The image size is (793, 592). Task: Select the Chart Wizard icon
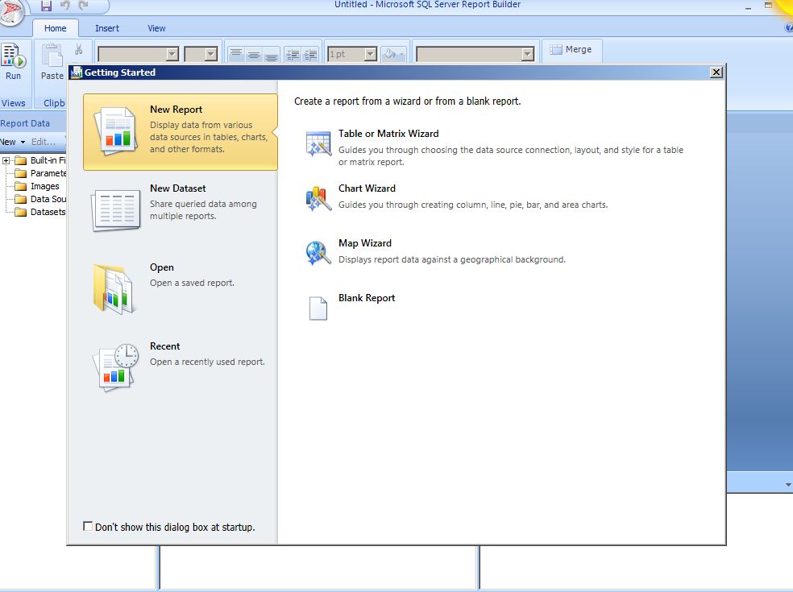pos(318,199)
